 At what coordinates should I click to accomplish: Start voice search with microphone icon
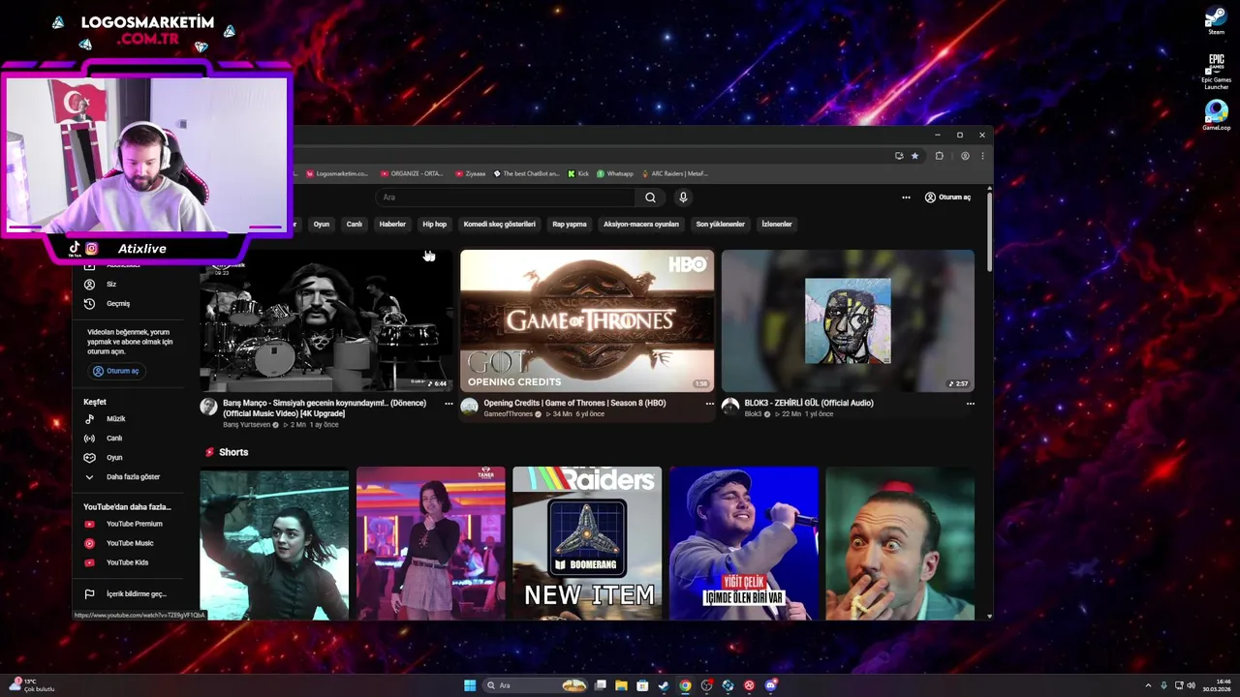[683, 197]
